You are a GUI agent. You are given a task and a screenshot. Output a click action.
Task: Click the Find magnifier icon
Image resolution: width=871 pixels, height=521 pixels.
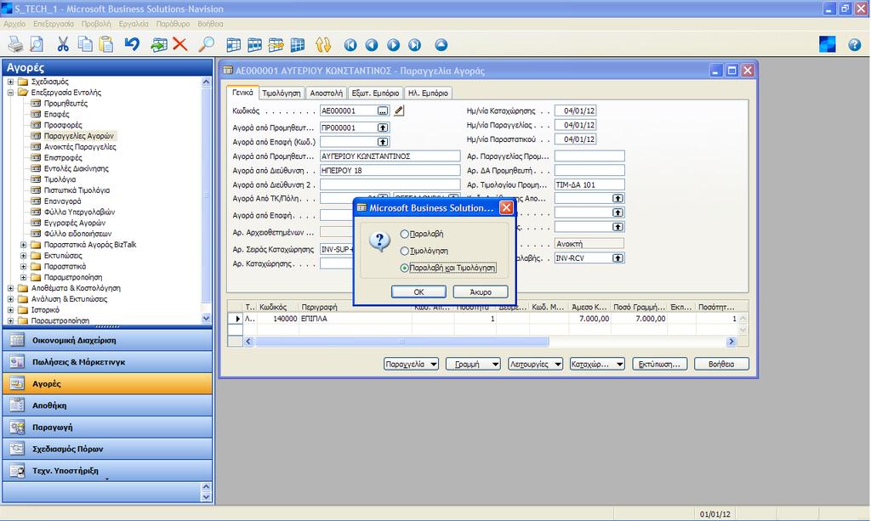coord(207,44)
